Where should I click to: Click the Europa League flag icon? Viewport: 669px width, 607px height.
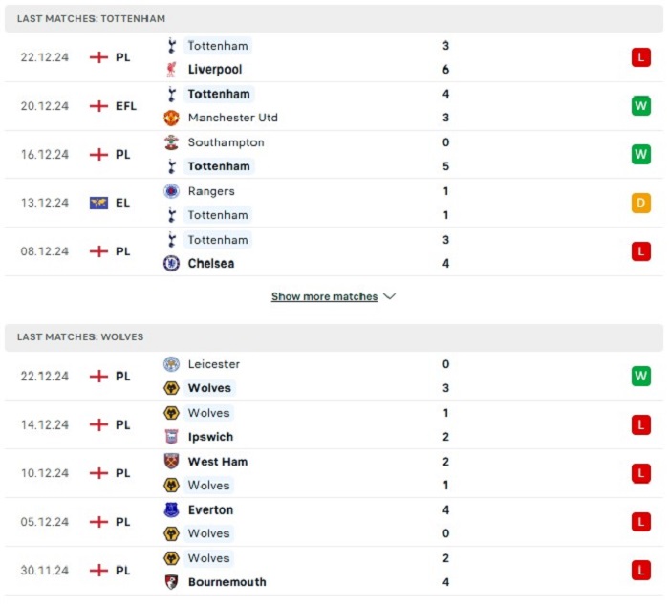point(99,204)
